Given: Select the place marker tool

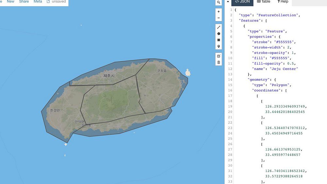Looking at the screenshot, I should click(218, 46).
